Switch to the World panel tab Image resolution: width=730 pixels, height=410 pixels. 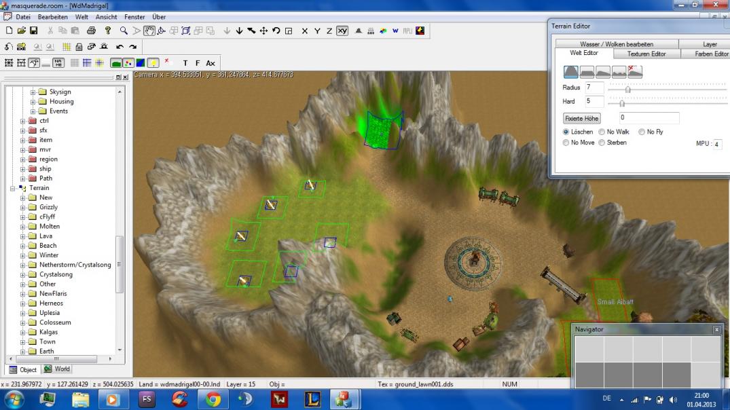click(x=57, y=369)
